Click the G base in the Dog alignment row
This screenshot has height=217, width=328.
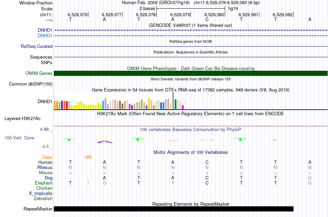coord(310,178)
